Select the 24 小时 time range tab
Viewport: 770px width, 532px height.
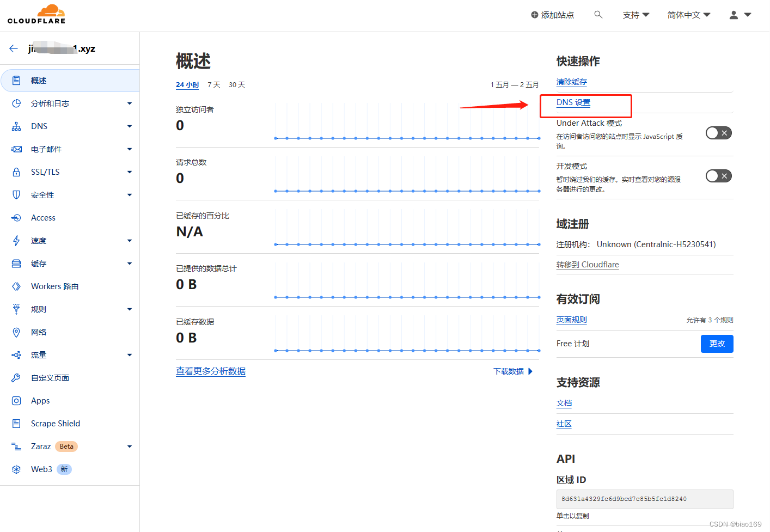tap(187, 85)
